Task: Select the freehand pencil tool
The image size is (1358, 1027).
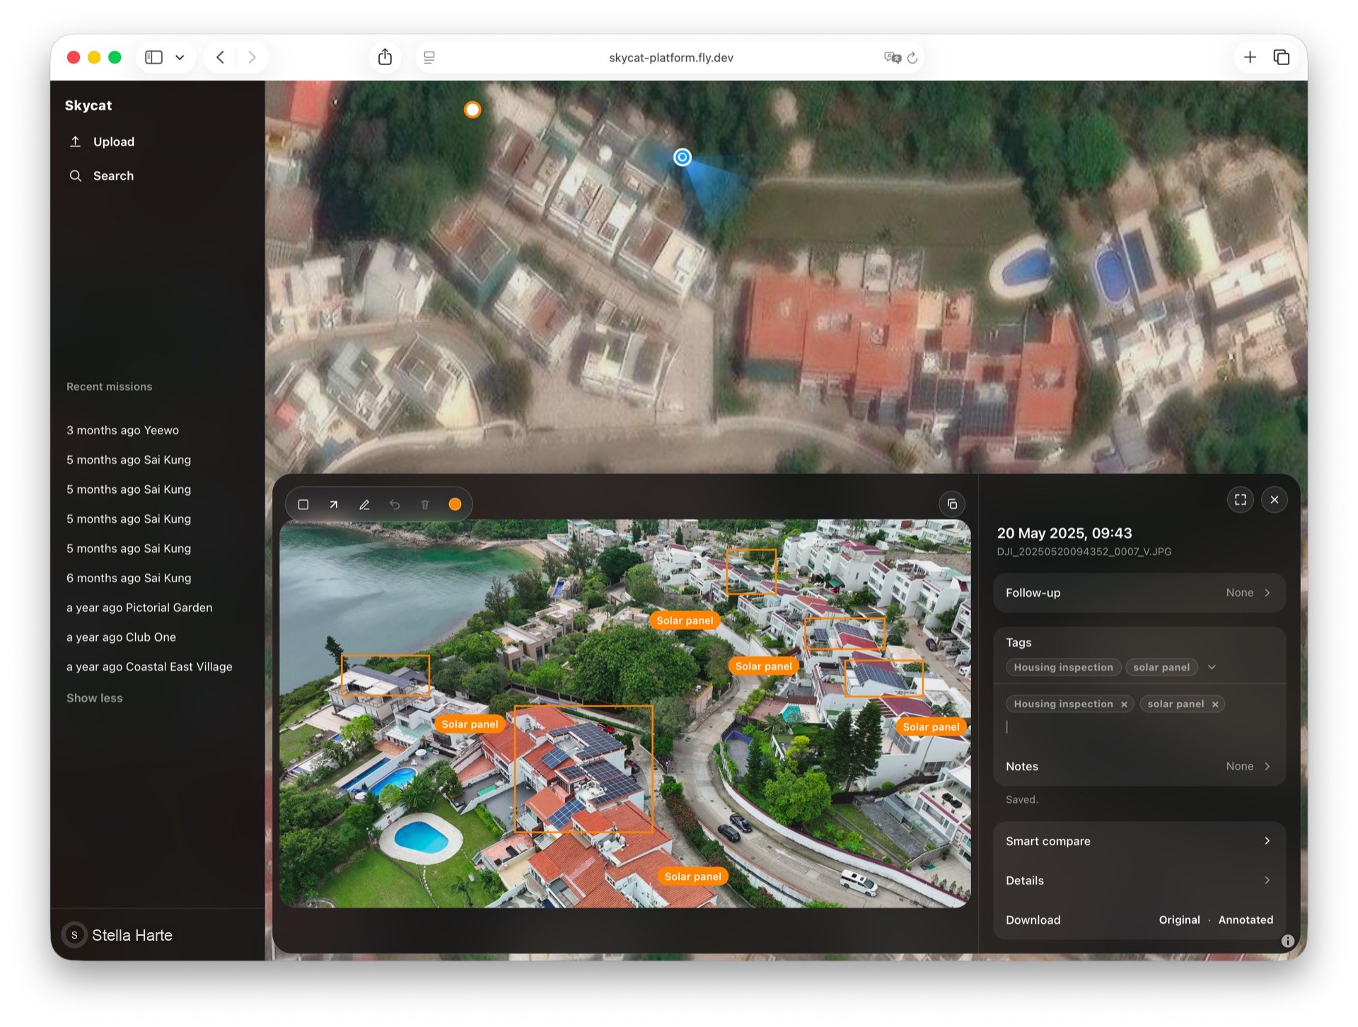Action: pyautogui.click(x=364, y=504)
